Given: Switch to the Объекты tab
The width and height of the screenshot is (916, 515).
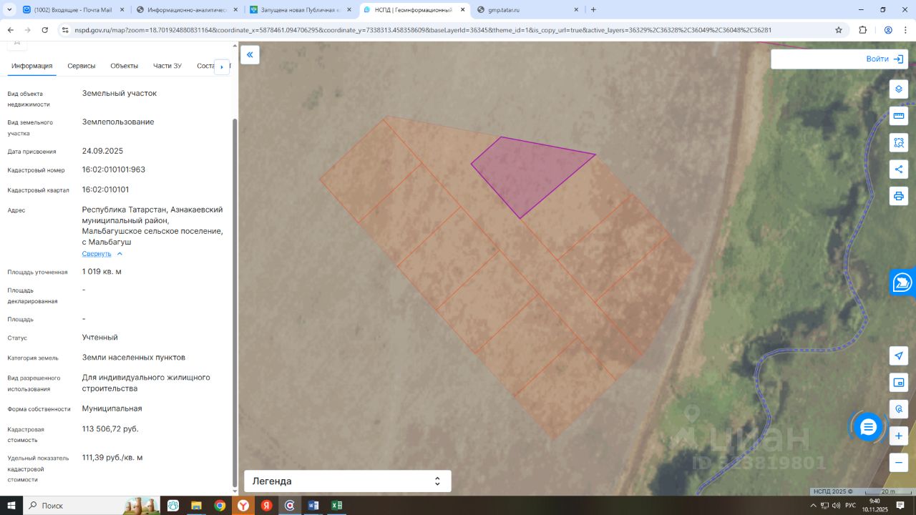Looking at the screenshot, I should click(x=125, y=66).
